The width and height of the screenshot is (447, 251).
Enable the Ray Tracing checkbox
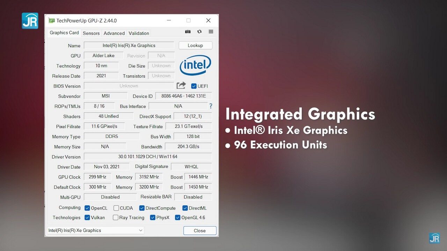pos(116,218)
